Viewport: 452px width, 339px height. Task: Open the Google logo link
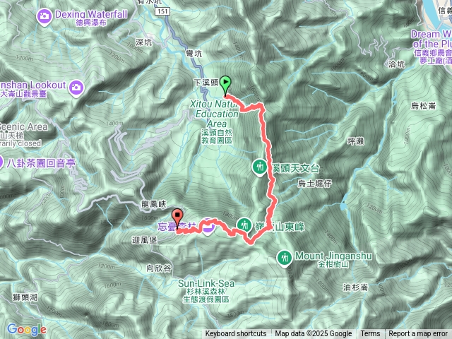coord(27,329)
